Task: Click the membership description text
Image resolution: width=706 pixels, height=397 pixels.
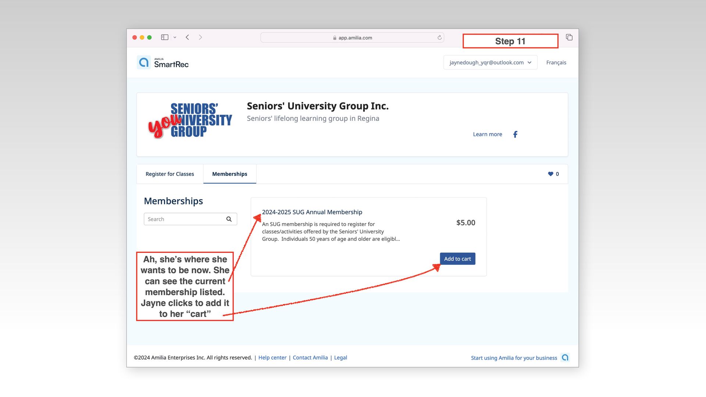Action: pos(331,232)
